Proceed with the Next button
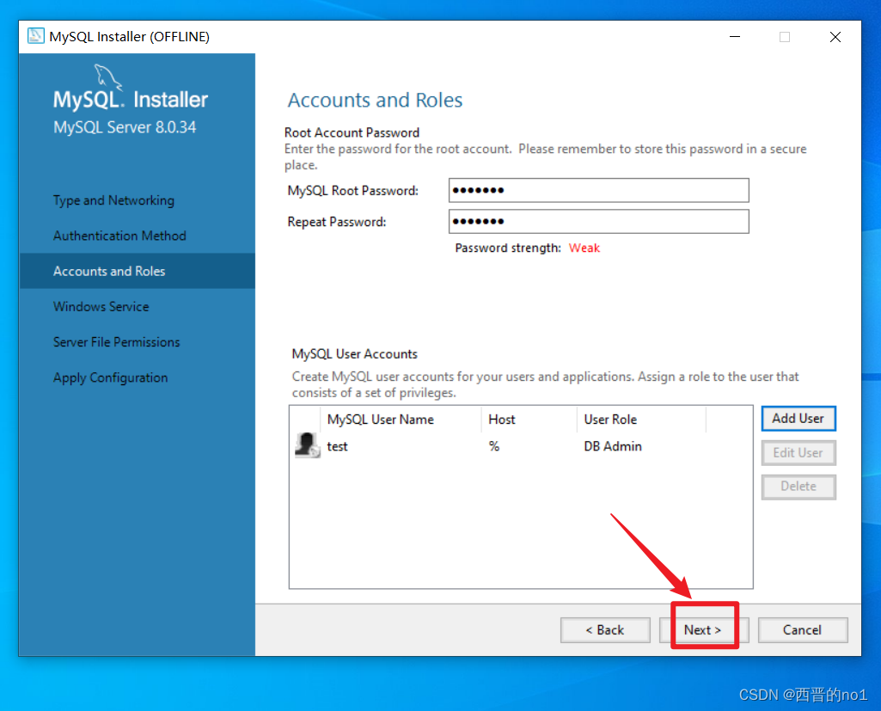Image resolution: width=881 pixels, height=711 pixels. 703,630
